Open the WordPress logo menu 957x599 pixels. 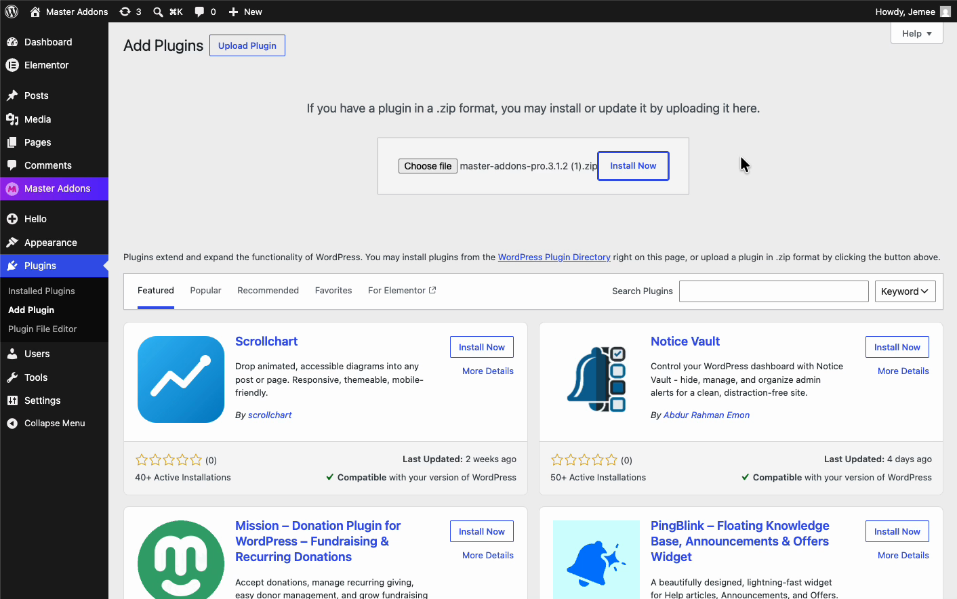[x=12, y=12]
